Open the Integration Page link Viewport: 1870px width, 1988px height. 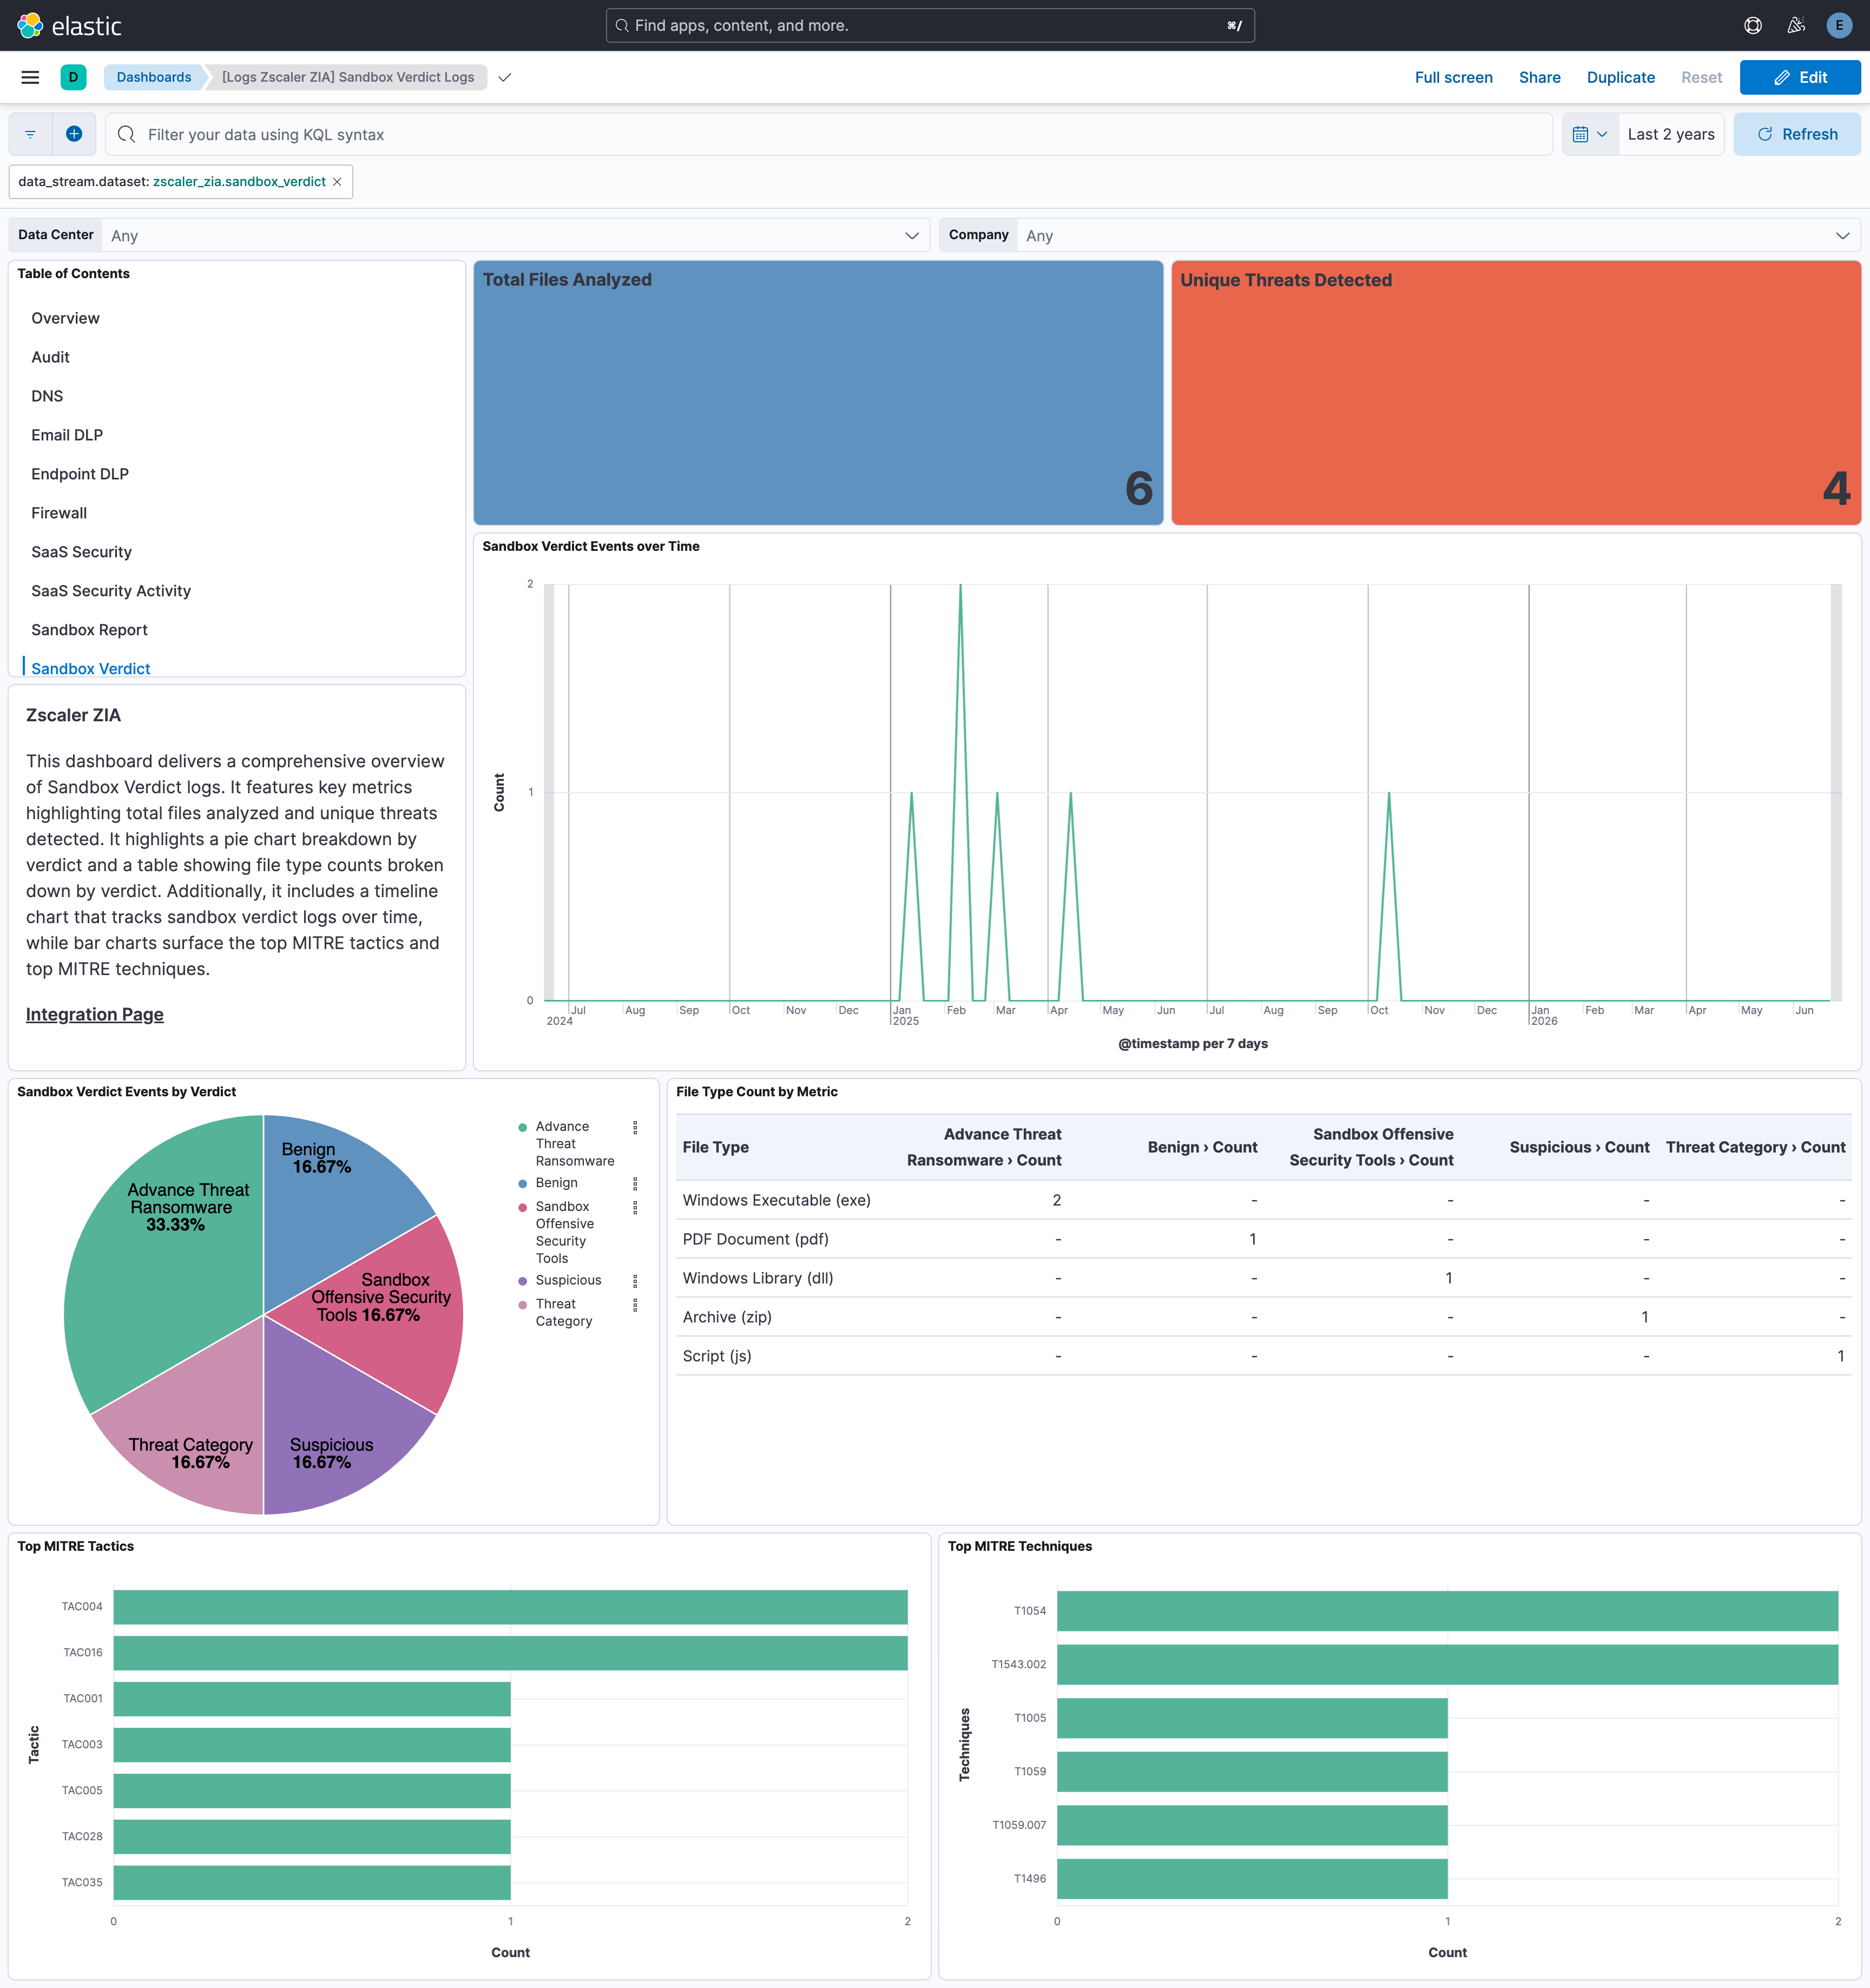[x=95, y=1014]
